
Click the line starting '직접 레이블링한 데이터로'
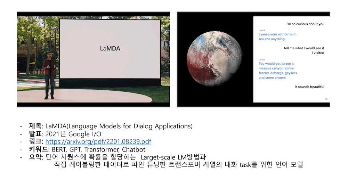(178, 164)
